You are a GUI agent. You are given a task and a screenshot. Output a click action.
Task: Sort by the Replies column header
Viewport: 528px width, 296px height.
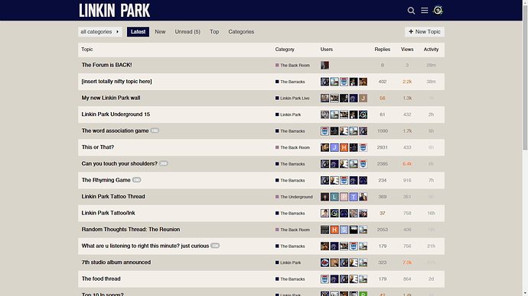point(382,50)
